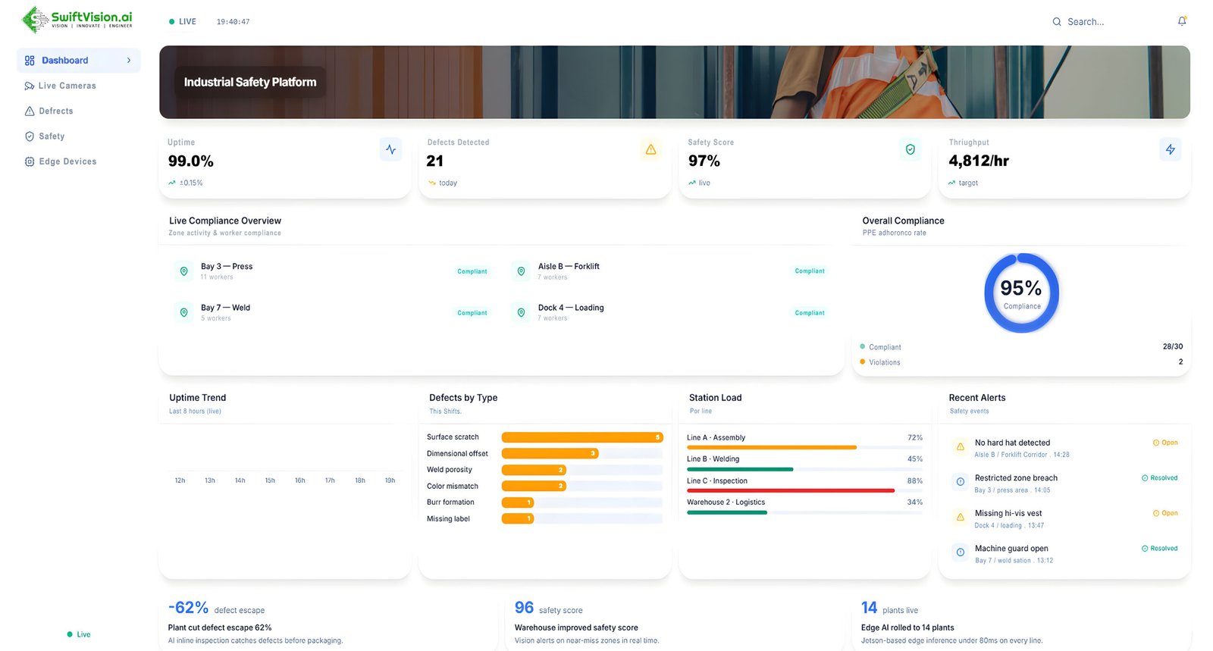Click the Machine guard open alert icon
The height and width of the screenshot is (651, 1213).
[x=960, y=552]
